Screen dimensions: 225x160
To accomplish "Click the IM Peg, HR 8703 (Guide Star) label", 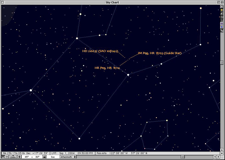I will tap(160, 53).
